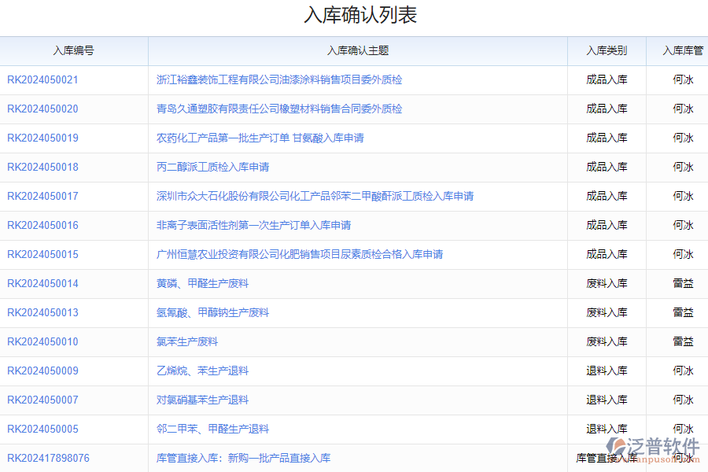708x472 pixels.
Task: Click the 入库类别 column header
Action: tap(606, 50)
